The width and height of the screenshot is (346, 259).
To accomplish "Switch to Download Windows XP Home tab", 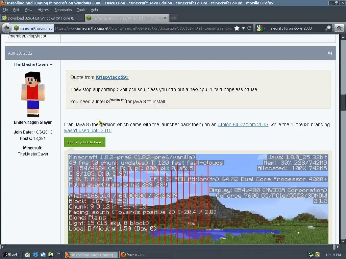I will 42,18.
